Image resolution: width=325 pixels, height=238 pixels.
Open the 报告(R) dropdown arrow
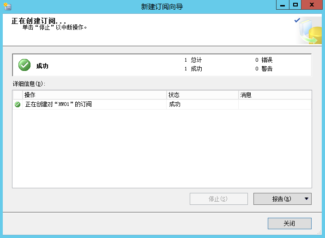pyautogui.click(x=307, y=199)
